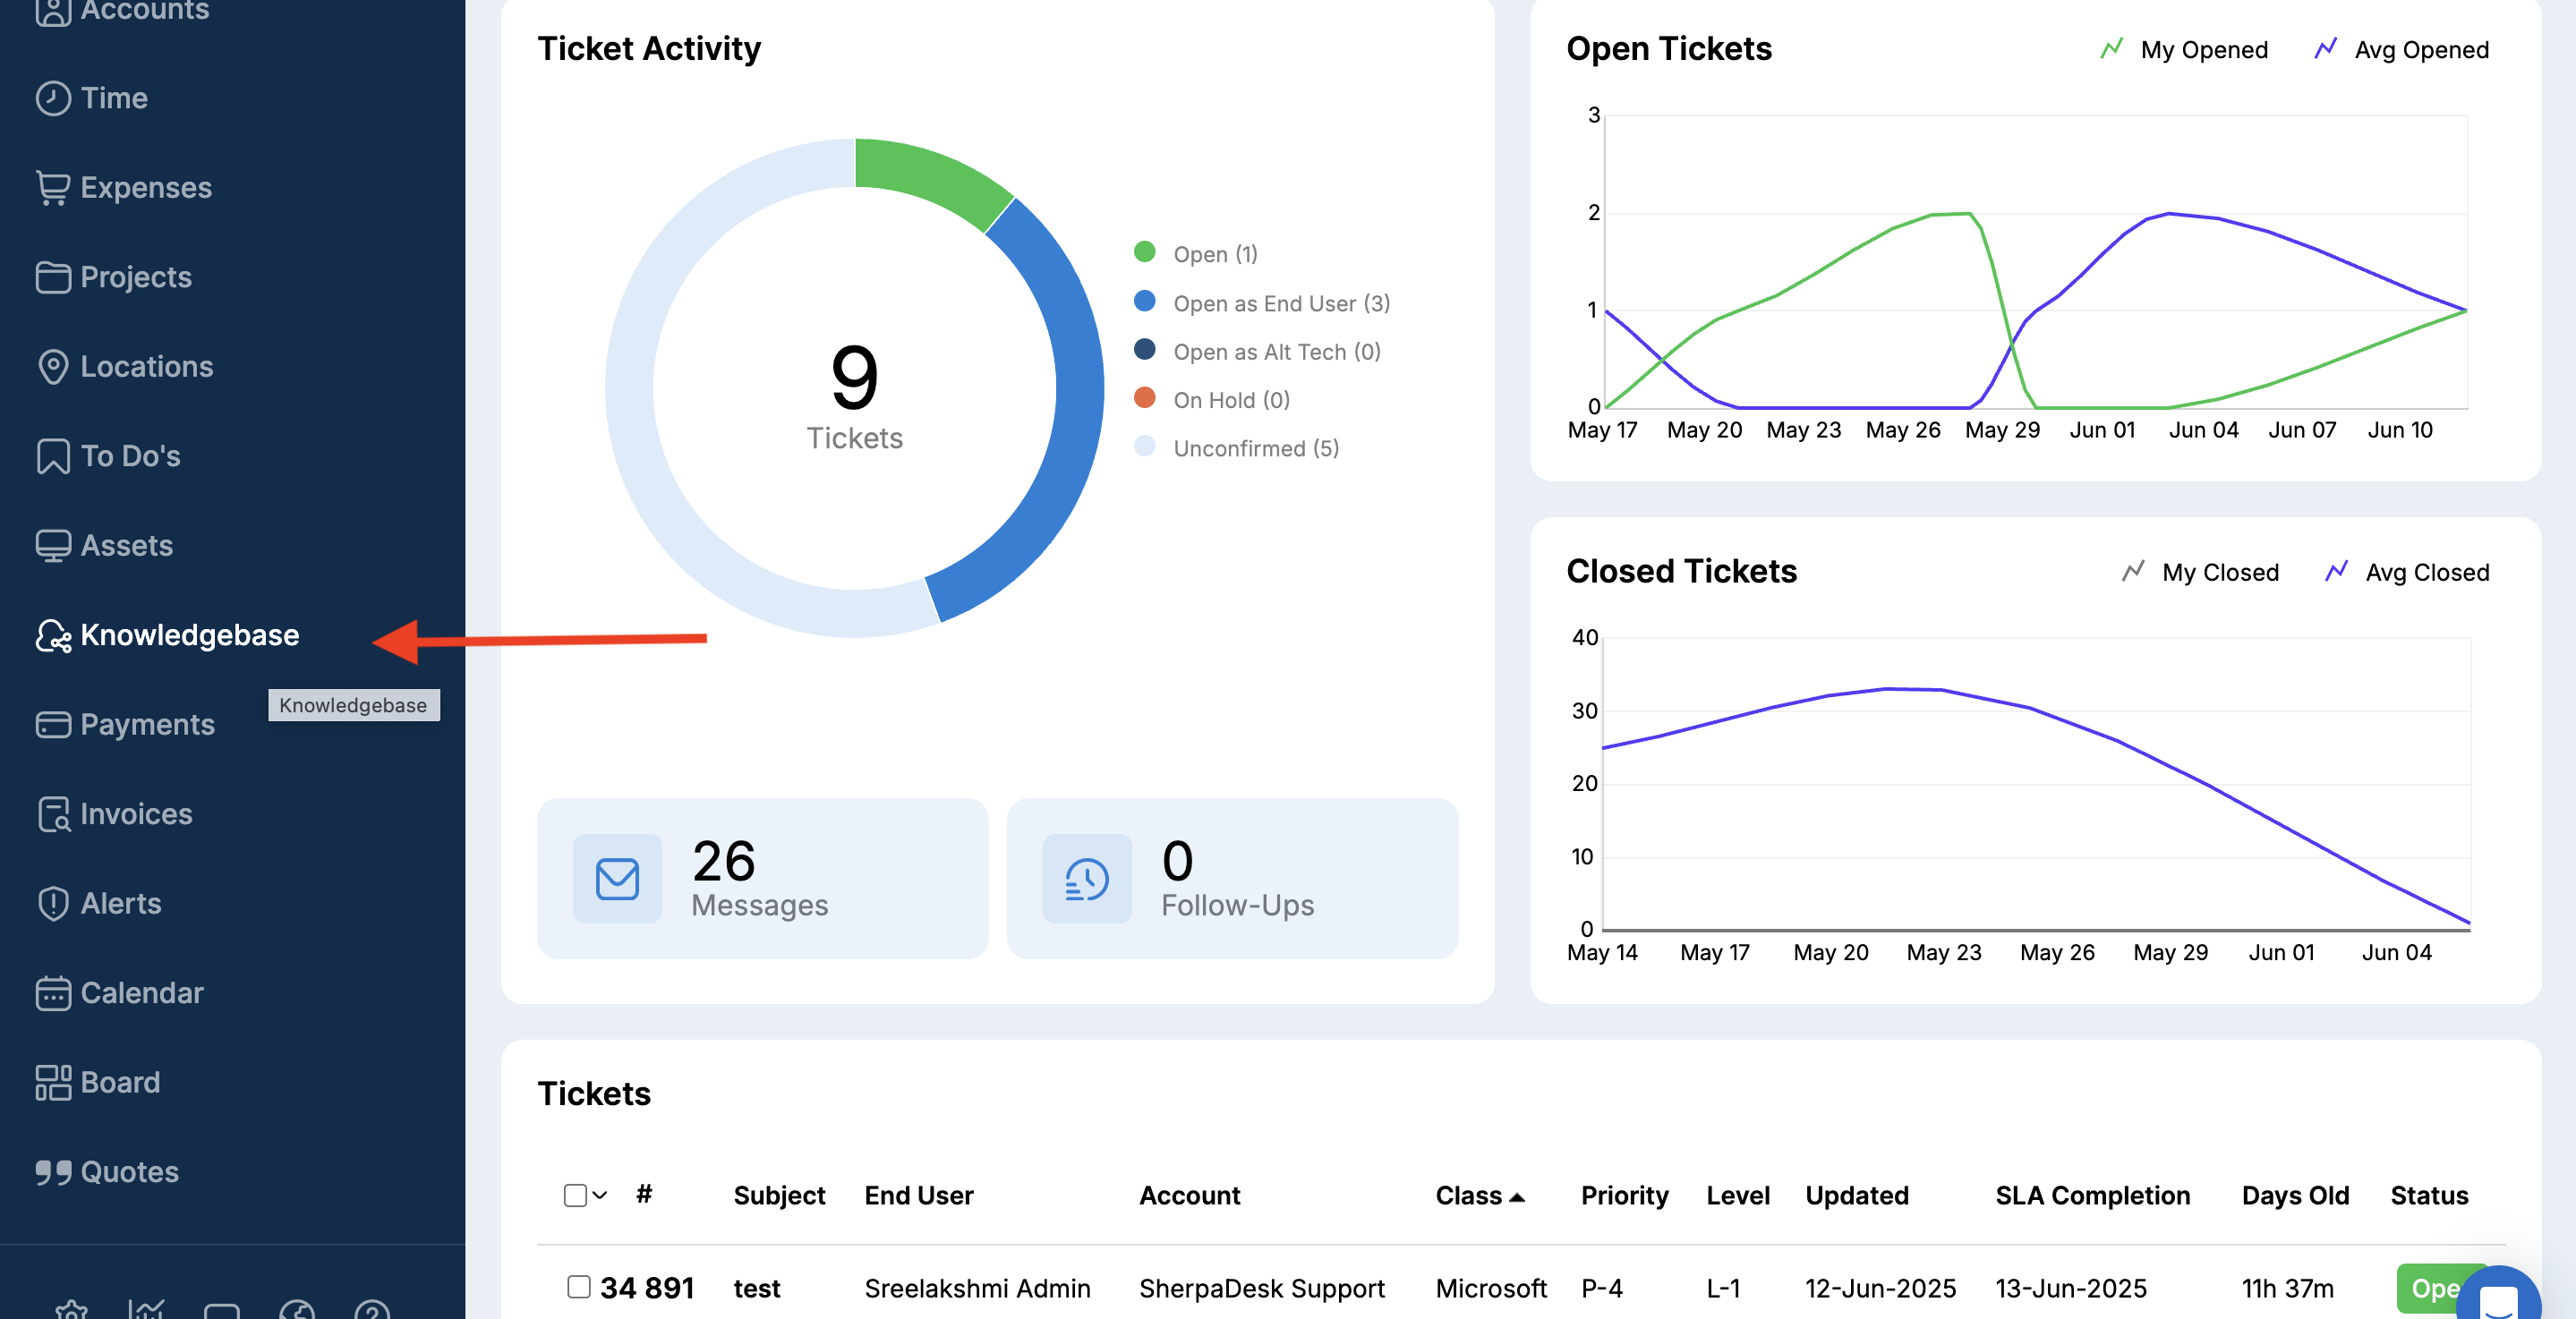Viewport: 2576px width, 1319px height.
Task: Expand the bulk selection dropdown chevron
Action: coord(600,1195)
